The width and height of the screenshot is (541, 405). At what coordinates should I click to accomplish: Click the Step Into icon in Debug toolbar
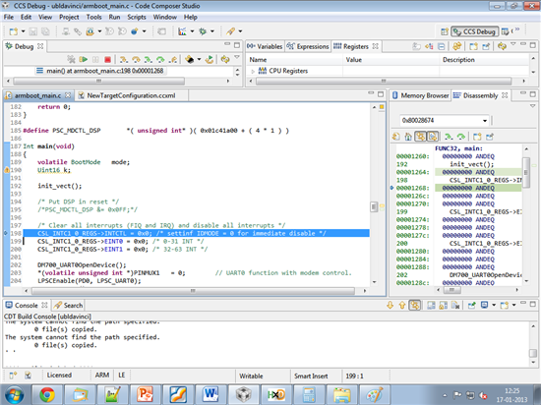point(124,60)
